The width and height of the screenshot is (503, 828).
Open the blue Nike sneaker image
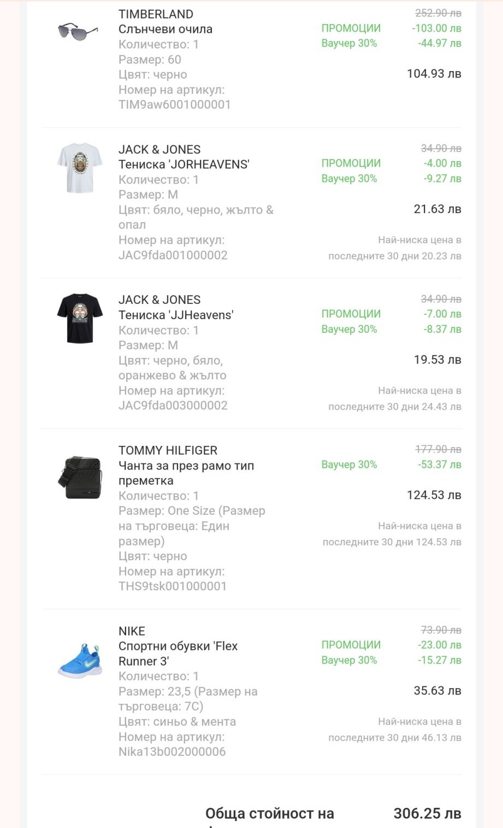coord(80,660)
